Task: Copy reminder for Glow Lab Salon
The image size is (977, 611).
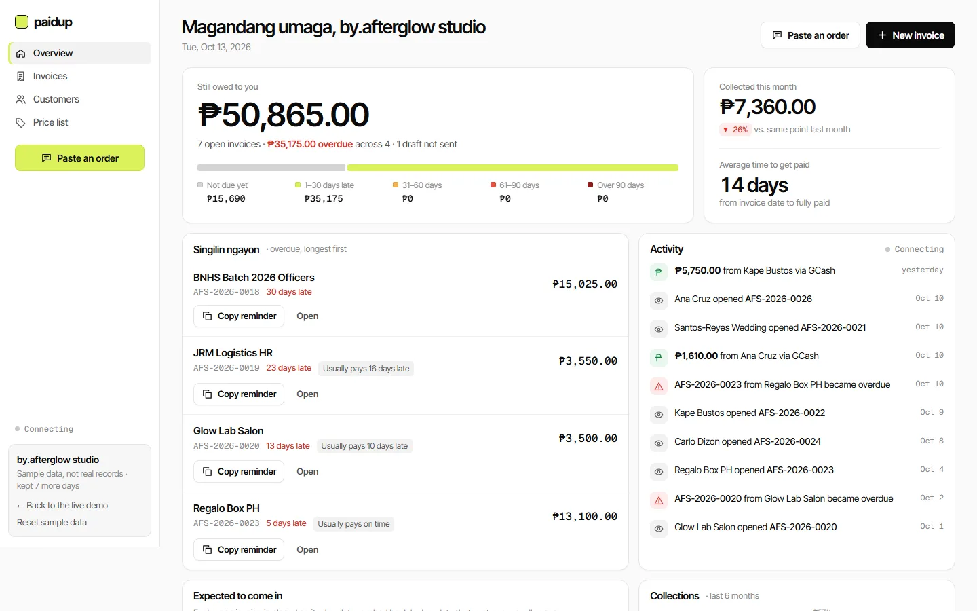Action: point(239,472)
